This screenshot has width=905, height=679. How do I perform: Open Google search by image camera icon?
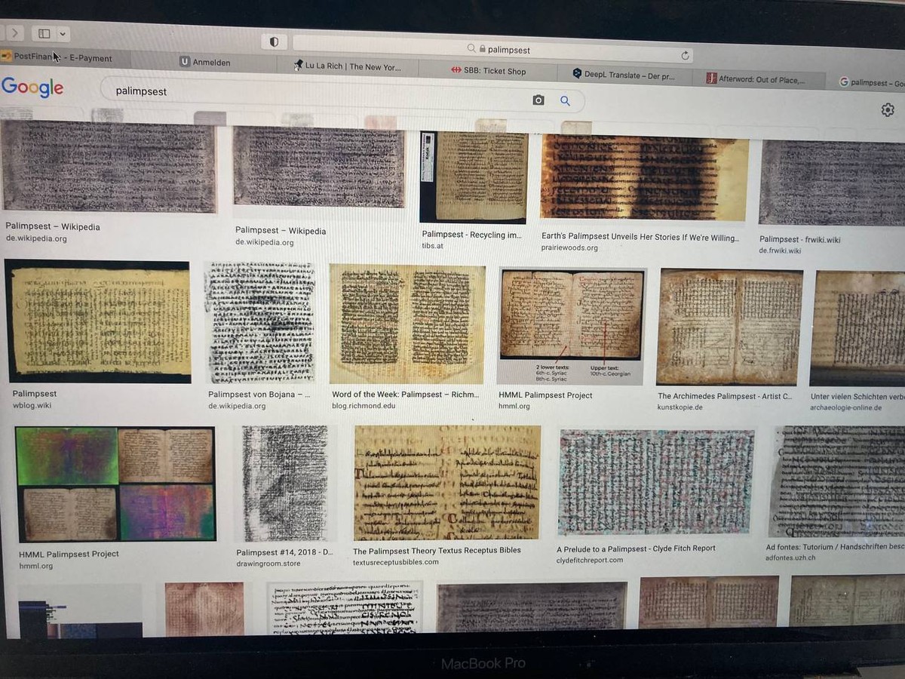[538, 100]
